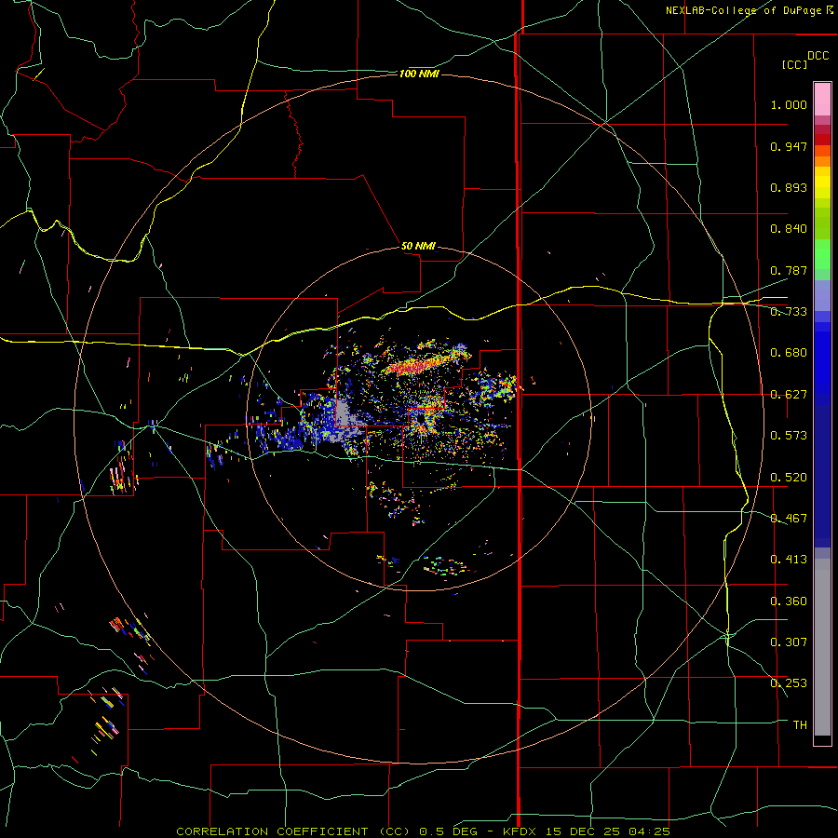Click the 0.893 color scale value
Viewport: 838px width, 838px height.
pyautogui.click(x=789, y=187)
